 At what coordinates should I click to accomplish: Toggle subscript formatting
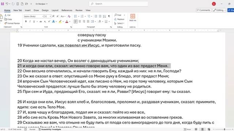[x=45, y=21]
